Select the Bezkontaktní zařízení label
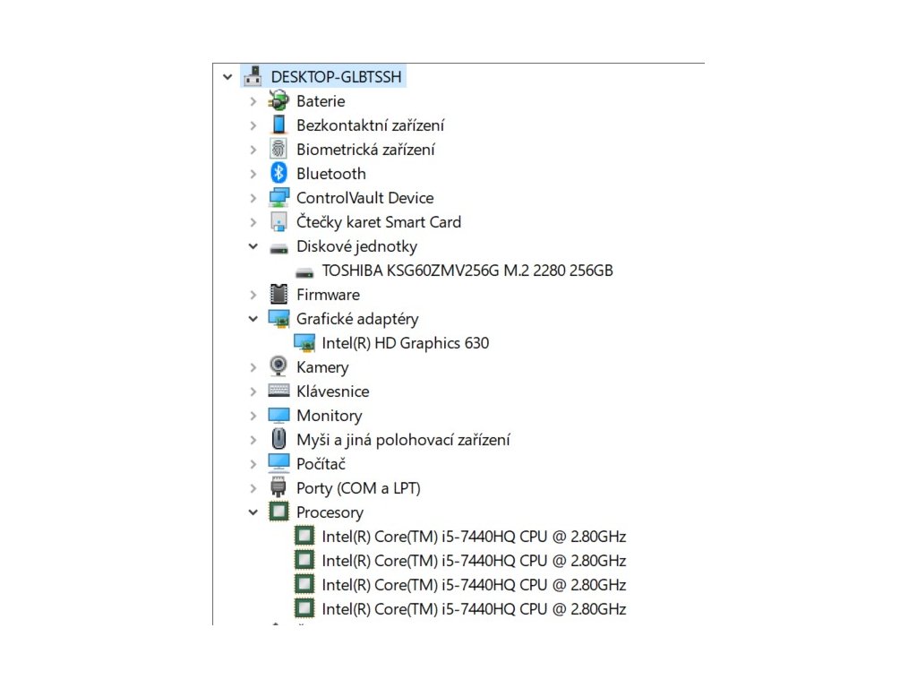917x688 pixels. click(x=370, y=125)
